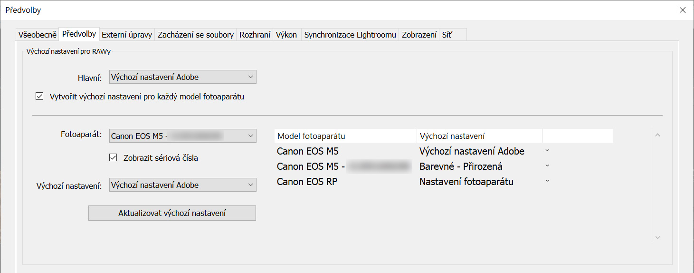Viewport: 694px width, 273px height.
Task: Open the Rozhraní tab
Action: click(255, 35)
